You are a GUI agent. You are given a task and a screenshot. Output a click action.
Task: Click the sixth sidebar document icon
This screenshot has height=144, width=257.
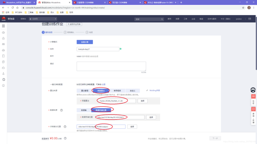(x=3, y=62)
